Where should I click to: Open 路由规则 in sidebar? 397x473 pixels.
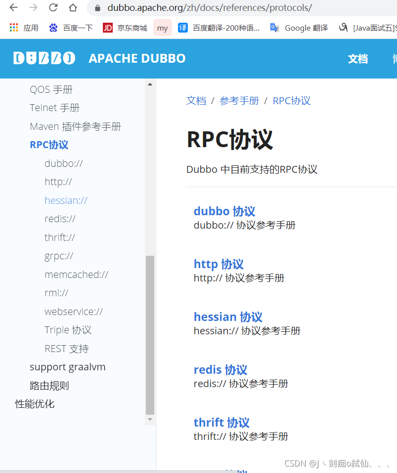point(49,386)
